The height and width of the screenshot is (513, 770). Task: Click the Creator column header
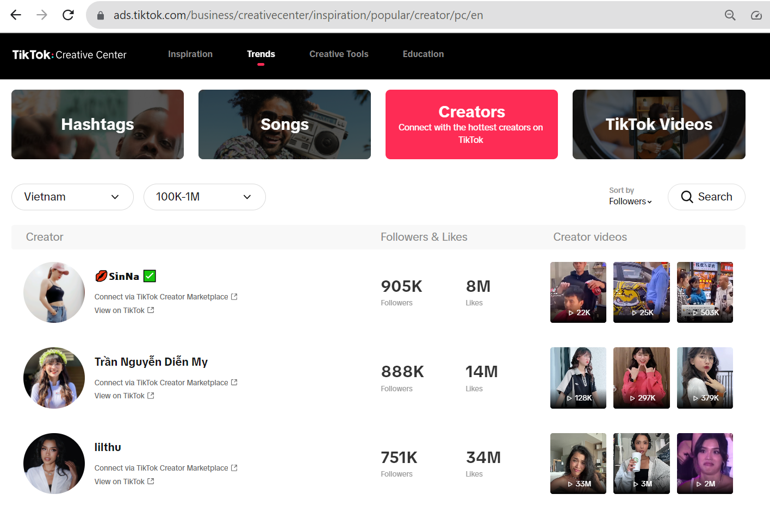click(45, 237)
